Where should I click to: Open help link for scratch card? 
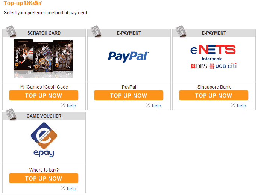pyautogui.click(x=71, y=106)
